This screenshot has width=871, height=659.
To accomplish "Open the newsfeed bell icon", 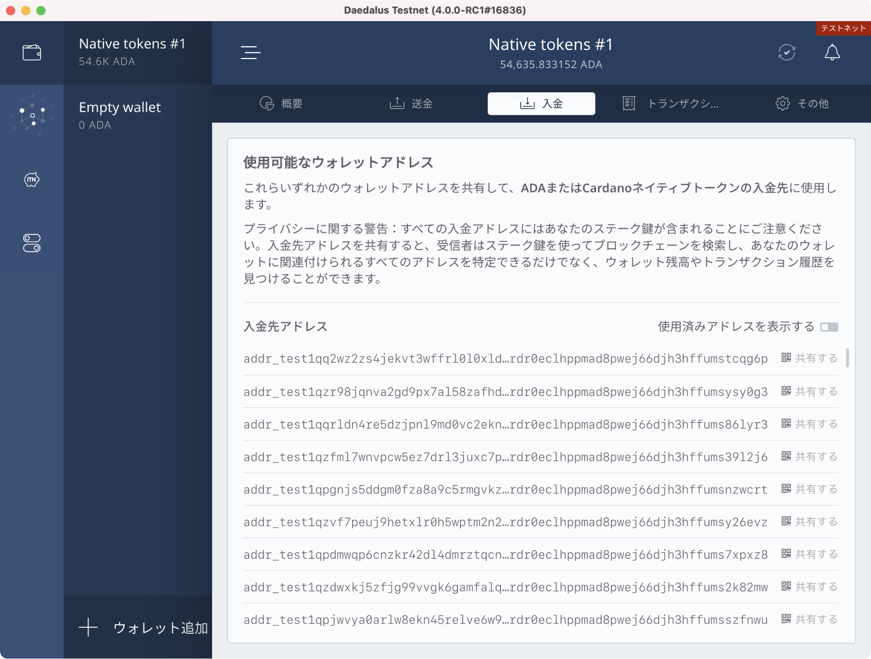I will [x=832, y=52].
